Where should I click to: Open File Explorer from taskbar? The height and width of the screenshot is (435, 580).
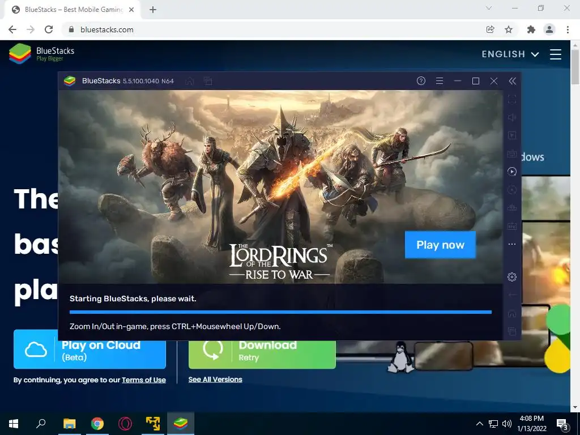click(69, 424)
